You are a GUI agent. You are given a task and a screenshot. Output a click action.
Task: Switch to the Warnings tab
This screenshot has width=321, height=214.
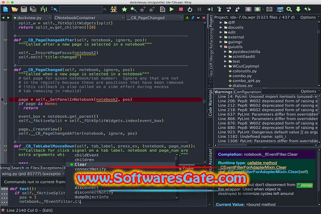pyautogui.click(x=223, y=92)
